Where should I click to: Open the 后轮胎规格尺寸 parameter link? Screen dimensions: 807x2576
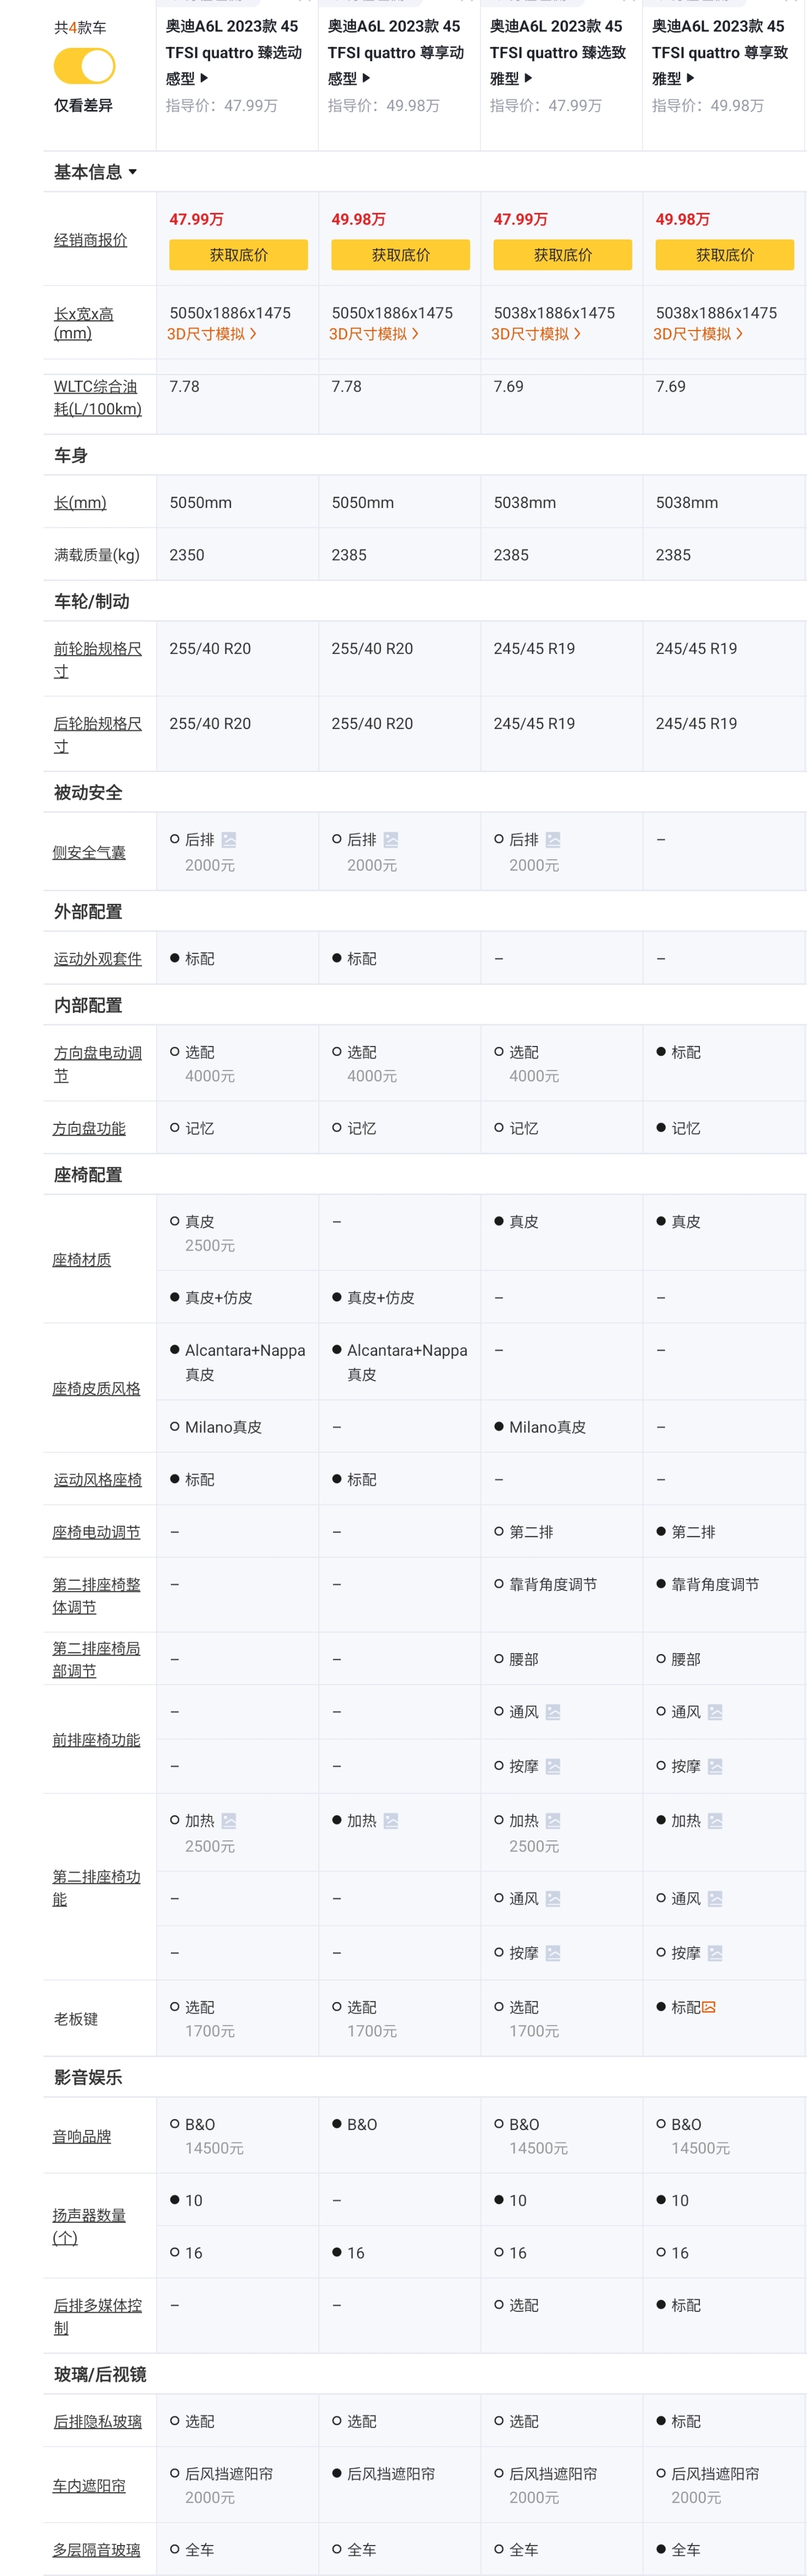click(97, 735)
